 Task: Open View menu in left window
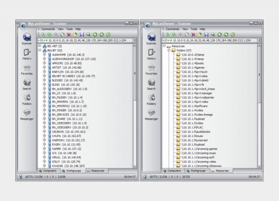click(60, 29)
